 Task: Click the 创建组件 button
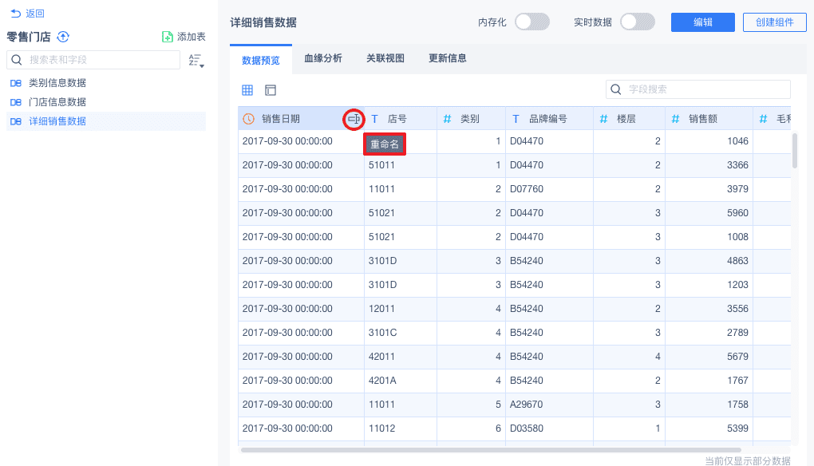[x=774, y=22]
